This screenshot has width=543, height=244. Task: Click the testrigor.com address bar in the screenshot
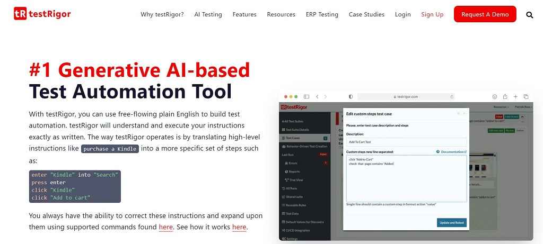[x=406, y=97]
